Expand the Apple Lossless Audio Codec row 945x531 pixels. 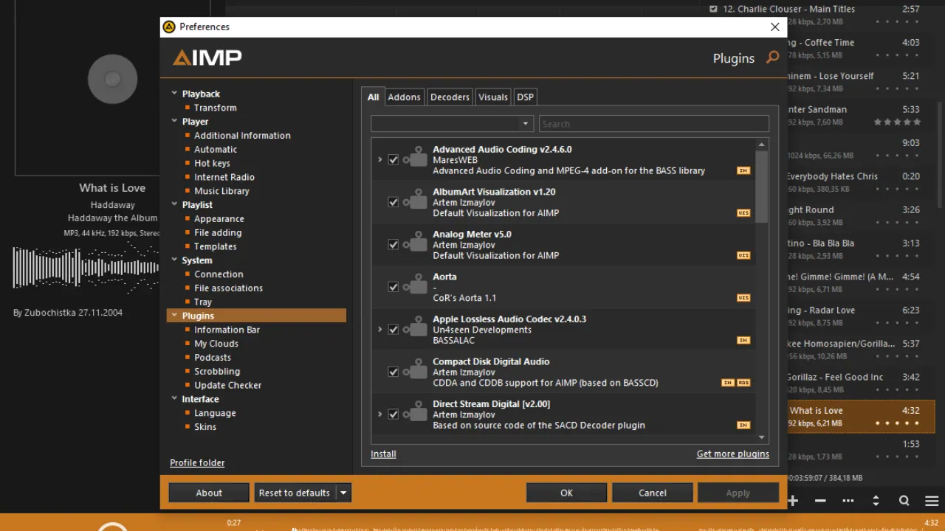point(380,330)
